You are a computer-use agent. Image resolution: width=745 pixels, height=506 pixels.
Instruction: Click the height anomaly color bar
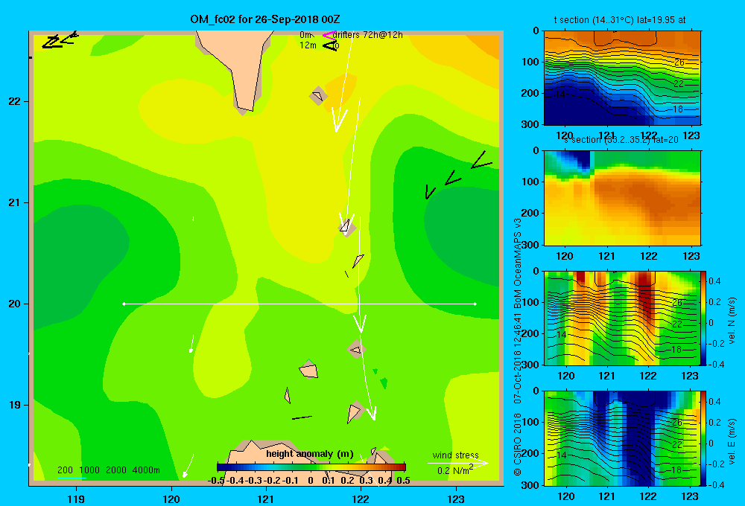point(311,467)
